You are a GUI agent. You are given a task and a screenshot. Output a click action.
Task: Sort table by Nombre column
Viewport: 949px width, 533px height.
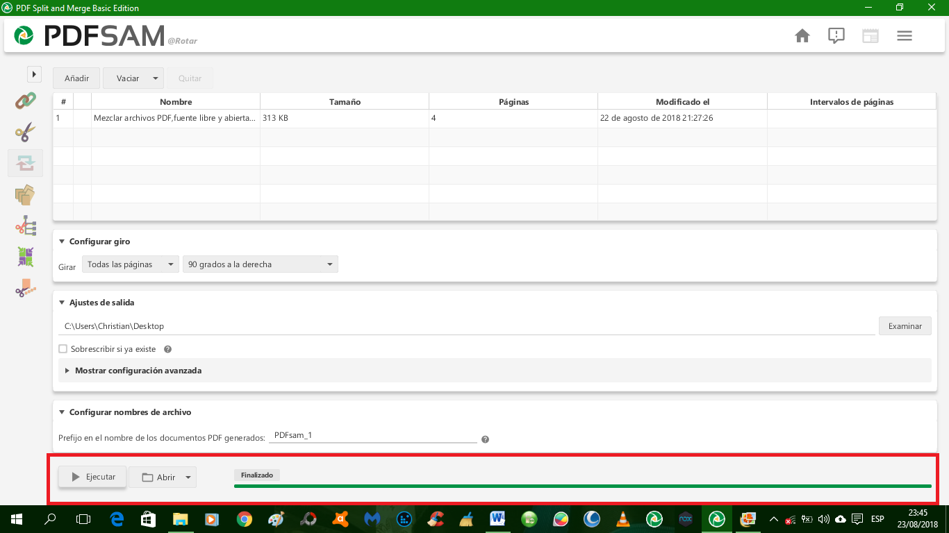(x=176, y=101)
